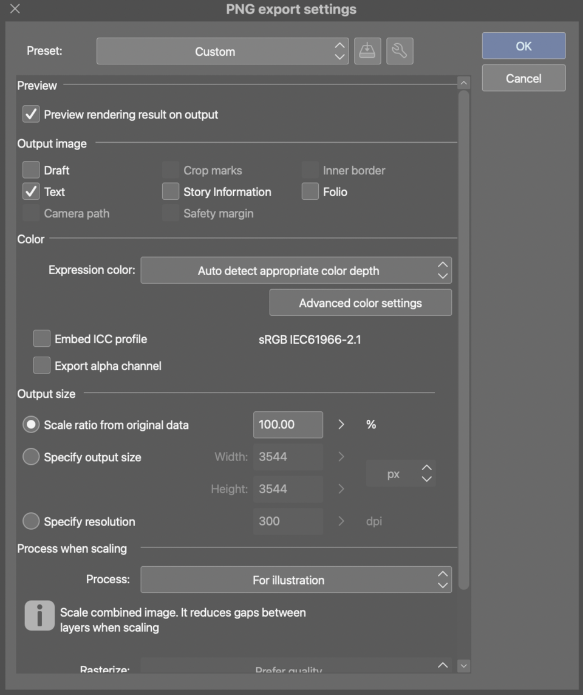The width and height of the screenshot is (583, 695).
Task: Expand the Expression color dropdown
Action: (x=296, y=271)
